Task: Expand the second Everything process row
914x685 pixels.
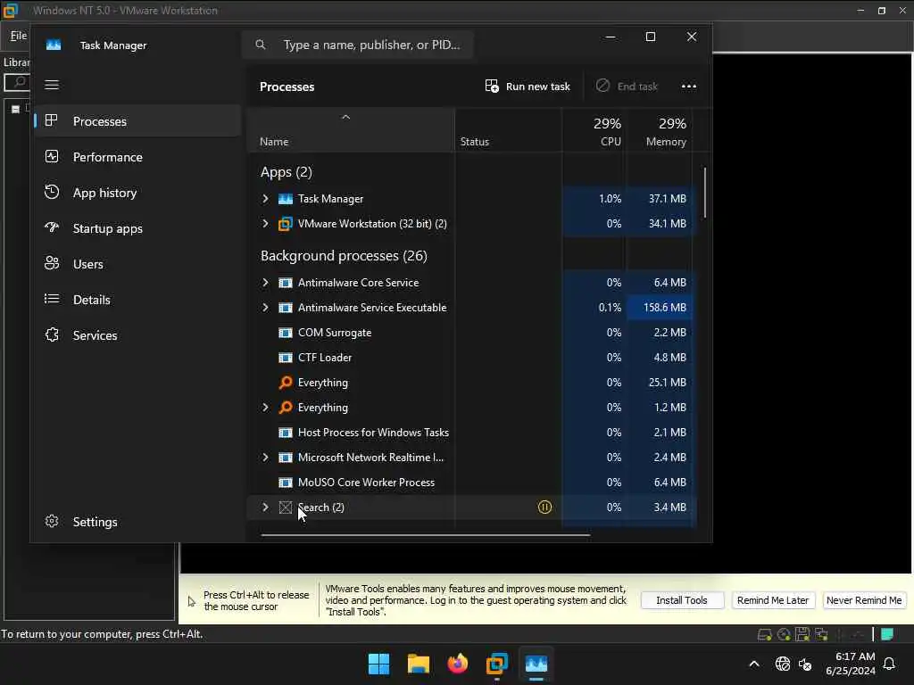Action: [265, 408]
